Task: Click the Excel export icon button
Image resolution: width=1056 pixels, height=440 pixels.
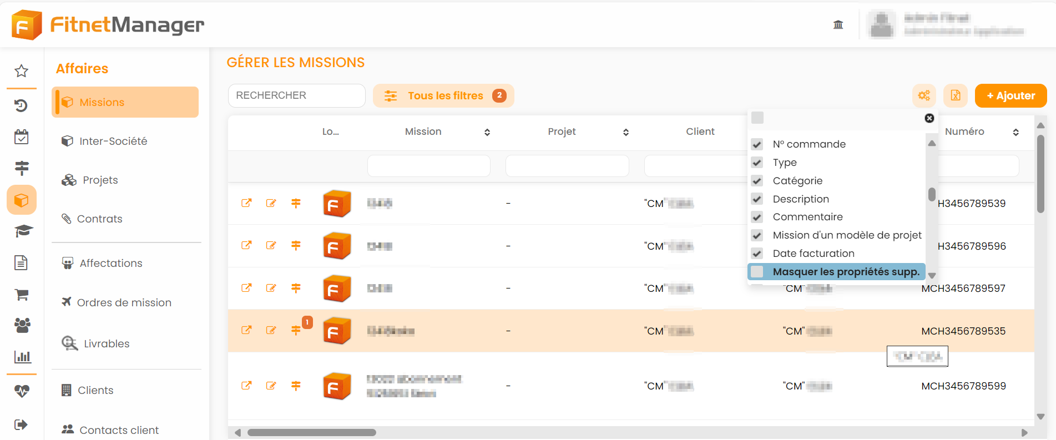Action: point(956,95)
